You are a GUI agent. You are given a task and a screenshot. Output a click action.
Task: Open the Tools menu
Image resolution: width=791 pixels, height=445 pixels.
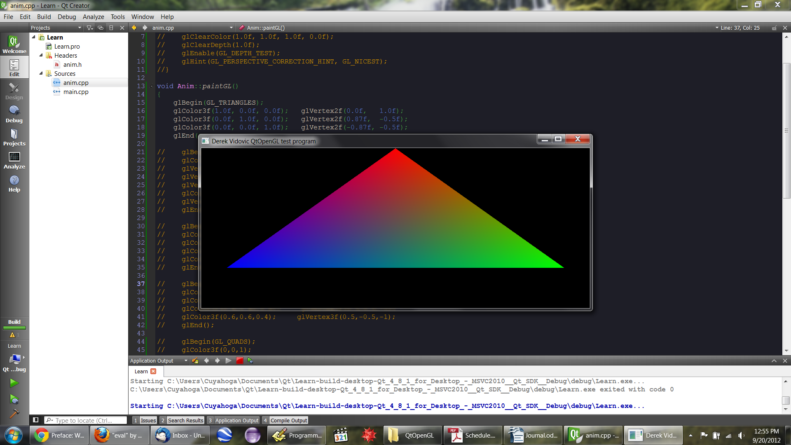117,17
